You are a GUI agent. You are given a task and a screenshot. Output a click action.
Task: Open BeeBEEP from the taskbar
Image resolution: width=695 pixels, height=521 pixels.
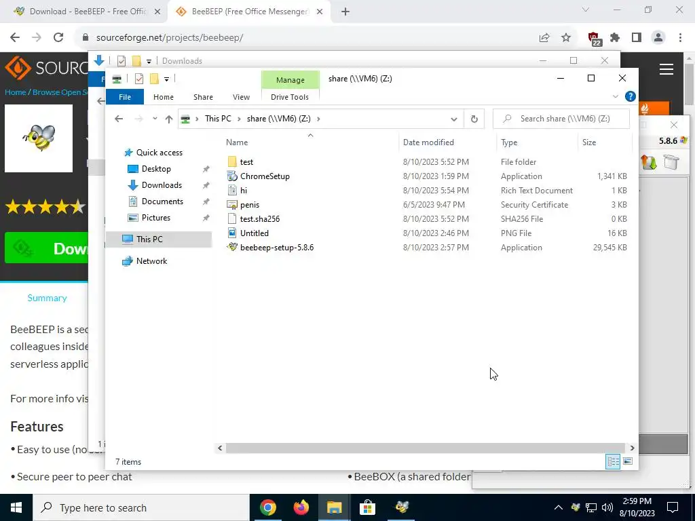point(402,507)
